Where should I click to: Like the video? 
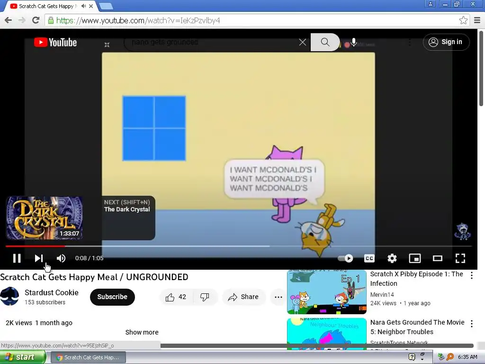tap(176, 297)
